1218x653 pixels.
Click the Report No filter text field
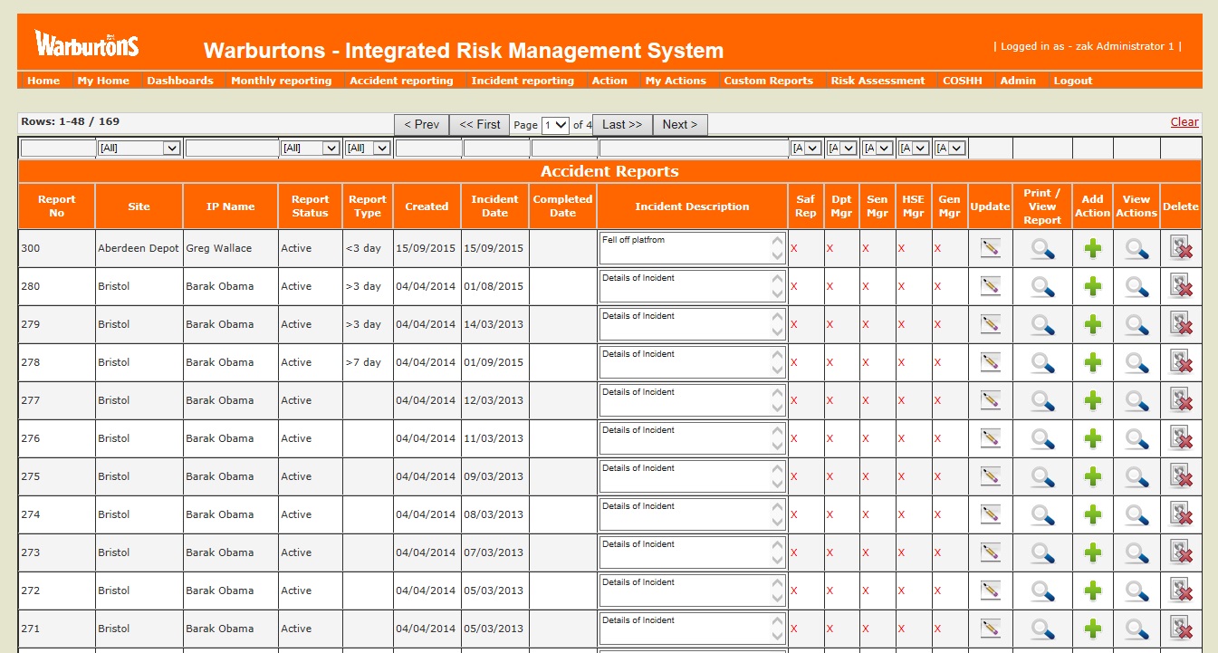pos(57,148)
